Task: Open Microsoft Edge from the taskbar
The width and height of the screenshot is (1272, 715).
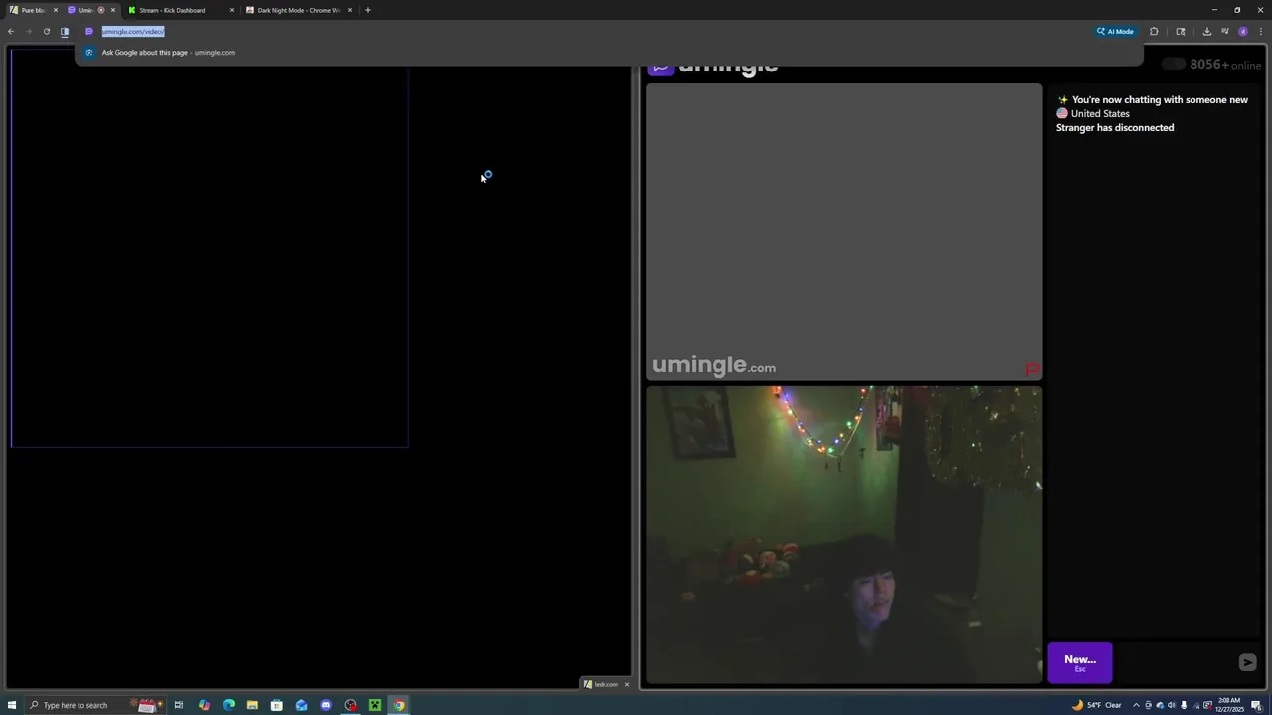Action: [229, 705]
